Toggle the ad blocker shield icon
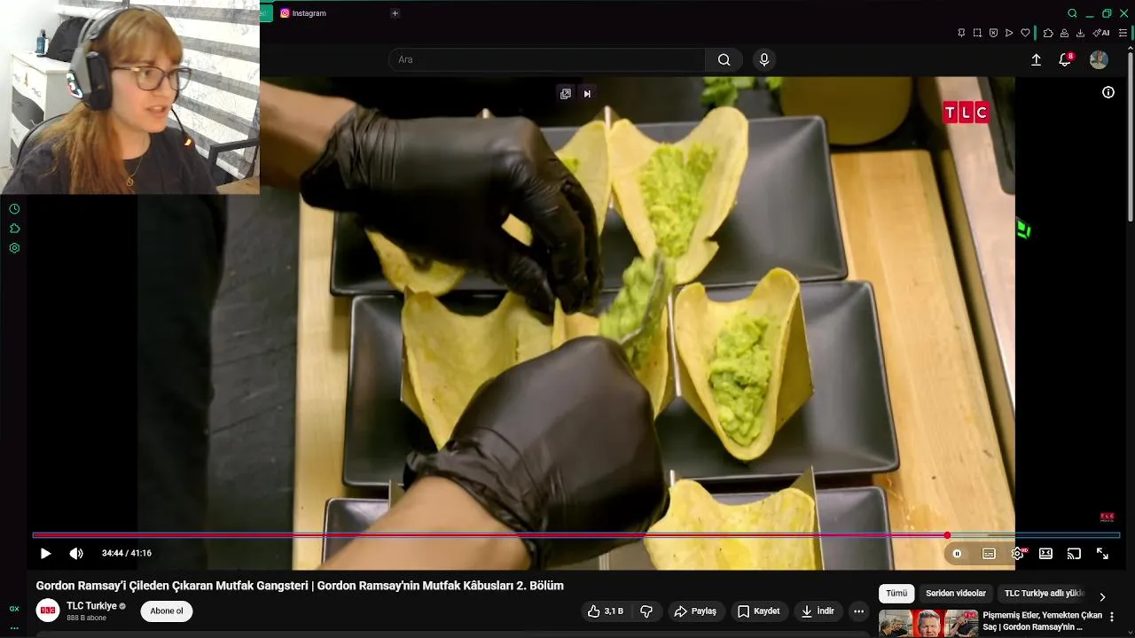The width and height of the screenshot is (1135, 638). tap(993, 33)
